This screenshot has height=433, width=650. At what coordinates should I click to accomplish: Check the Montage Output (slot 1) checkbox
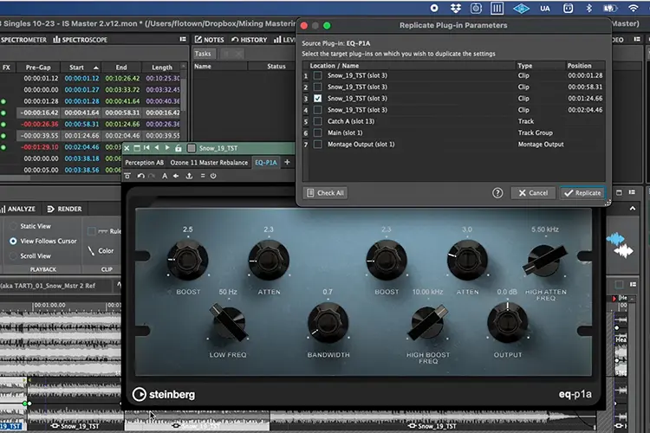(x=317, y=145)
